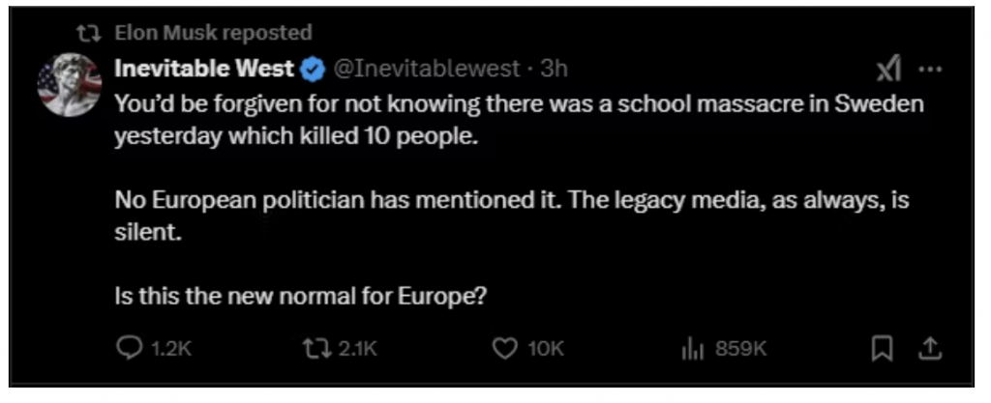Bookmark this post

point(883,349)
